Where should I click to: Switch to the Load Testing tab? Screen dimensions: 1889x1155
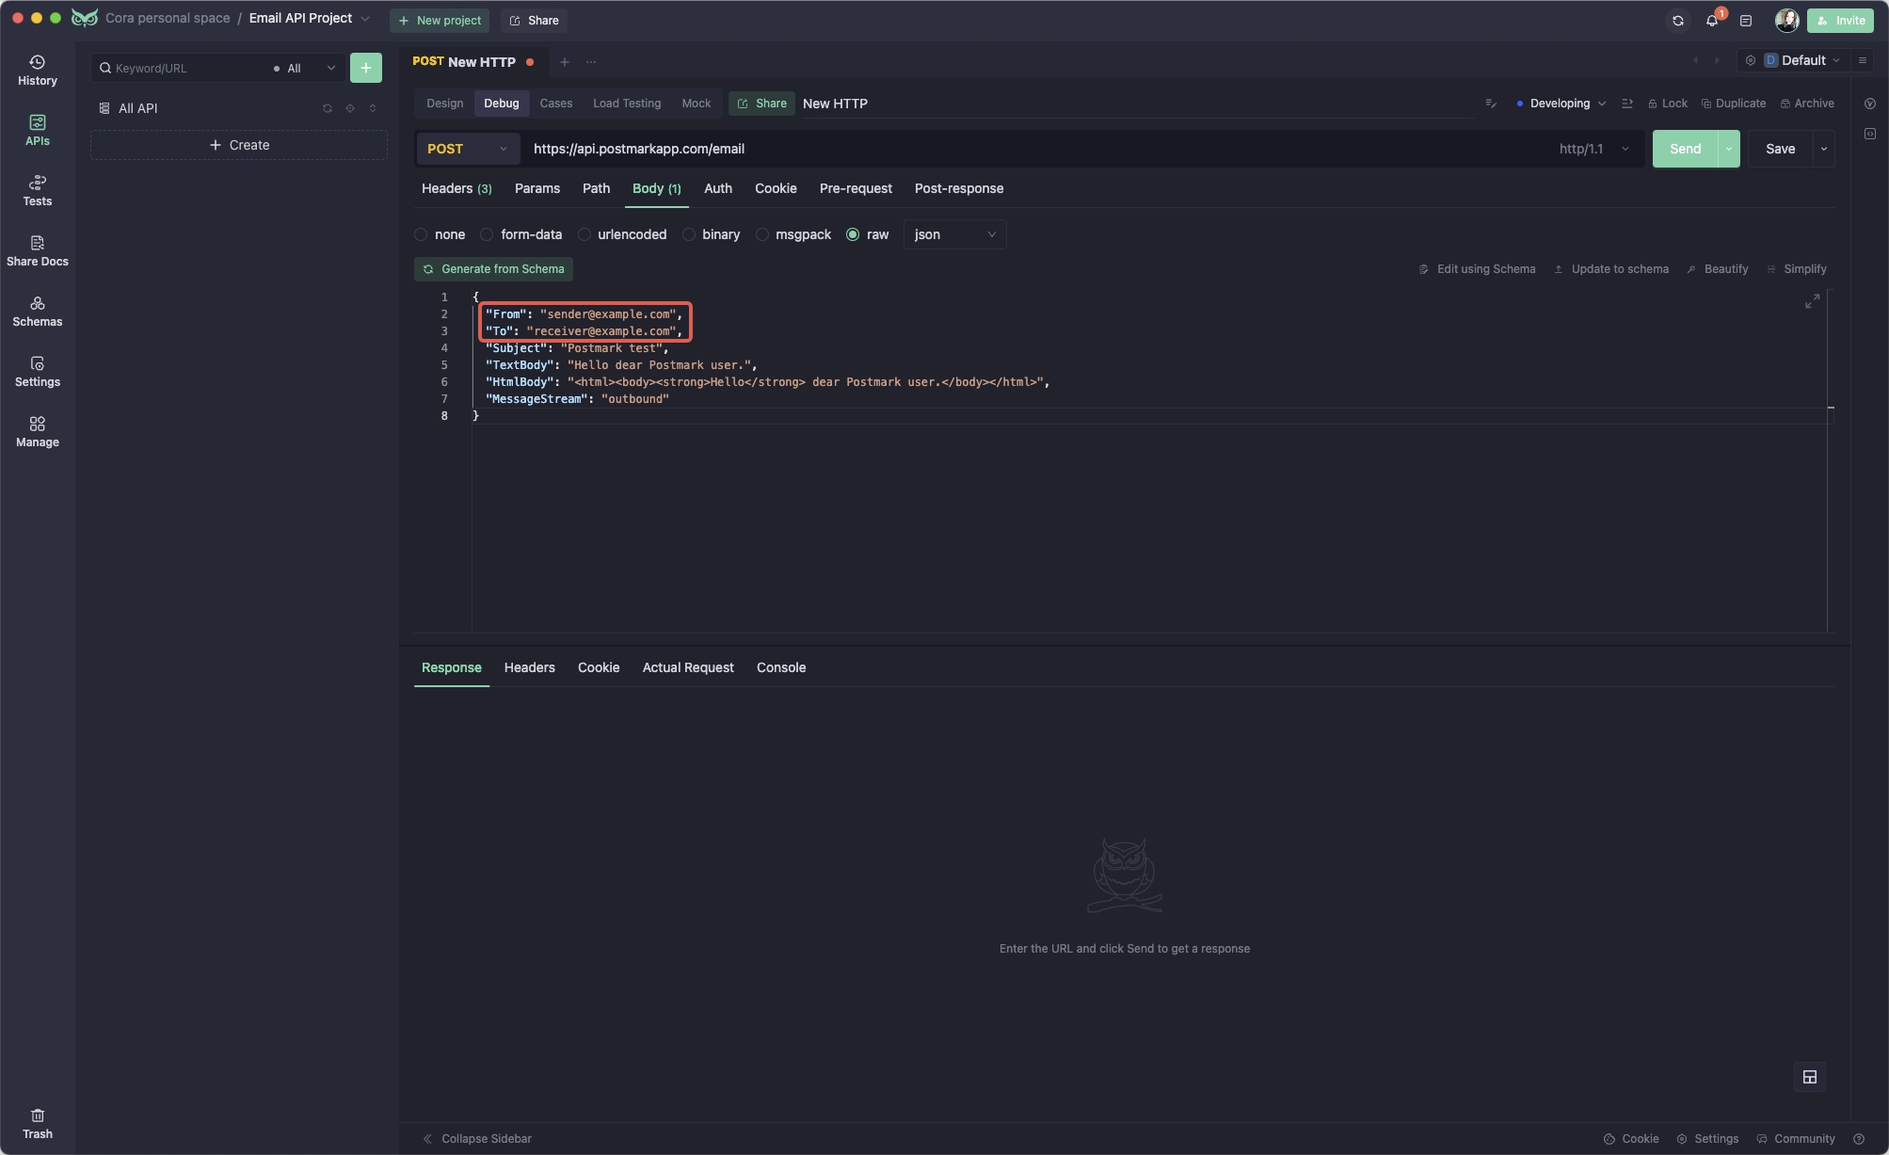(627, 104)
